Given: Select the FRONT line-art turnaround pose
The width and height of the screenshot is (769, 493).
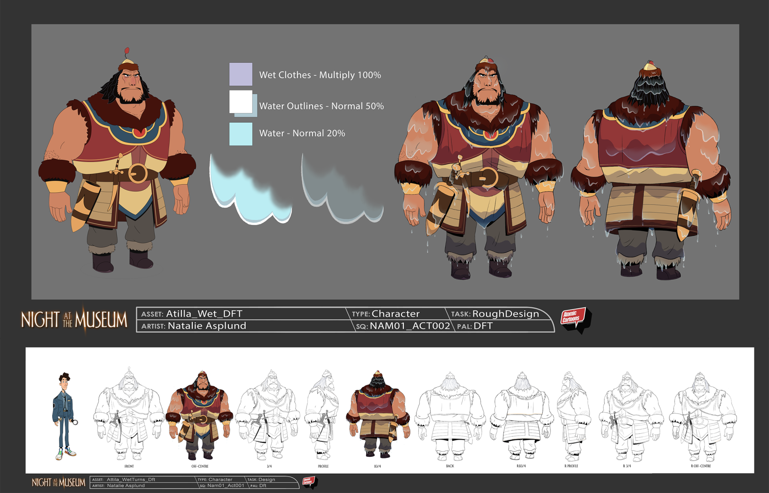Looking at the screenshot, I should pos(128,414).
